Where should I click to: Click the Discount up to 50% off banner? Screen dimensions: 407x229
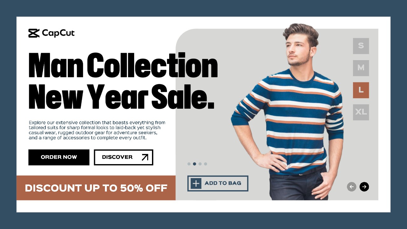[x=96, y=188]
